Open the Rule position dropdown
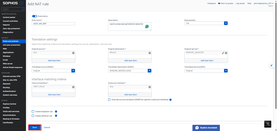The height and width of the screenshot is (131, 277). click(226, 23)
